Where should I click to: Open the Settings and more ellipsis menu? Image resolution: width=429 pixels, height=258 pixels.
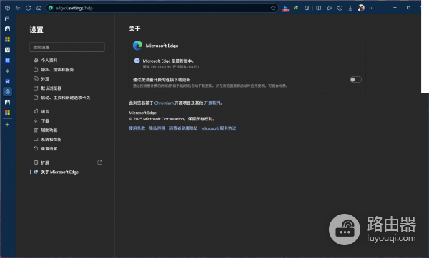[371, 8]
